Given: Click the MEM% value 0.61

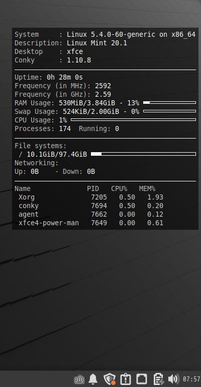Looking at the screenshot, I should [x=155, y=223].
